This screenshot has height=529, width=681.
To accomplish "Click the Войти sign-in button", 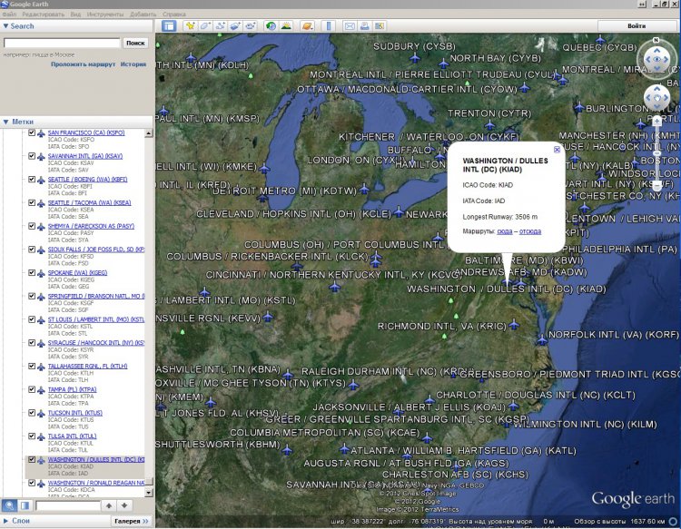I will click(x=637, y=26).
